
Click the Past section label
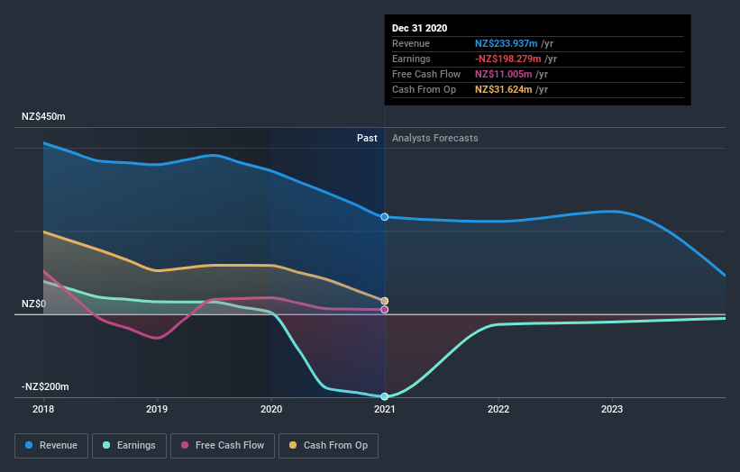pos(367,138)
